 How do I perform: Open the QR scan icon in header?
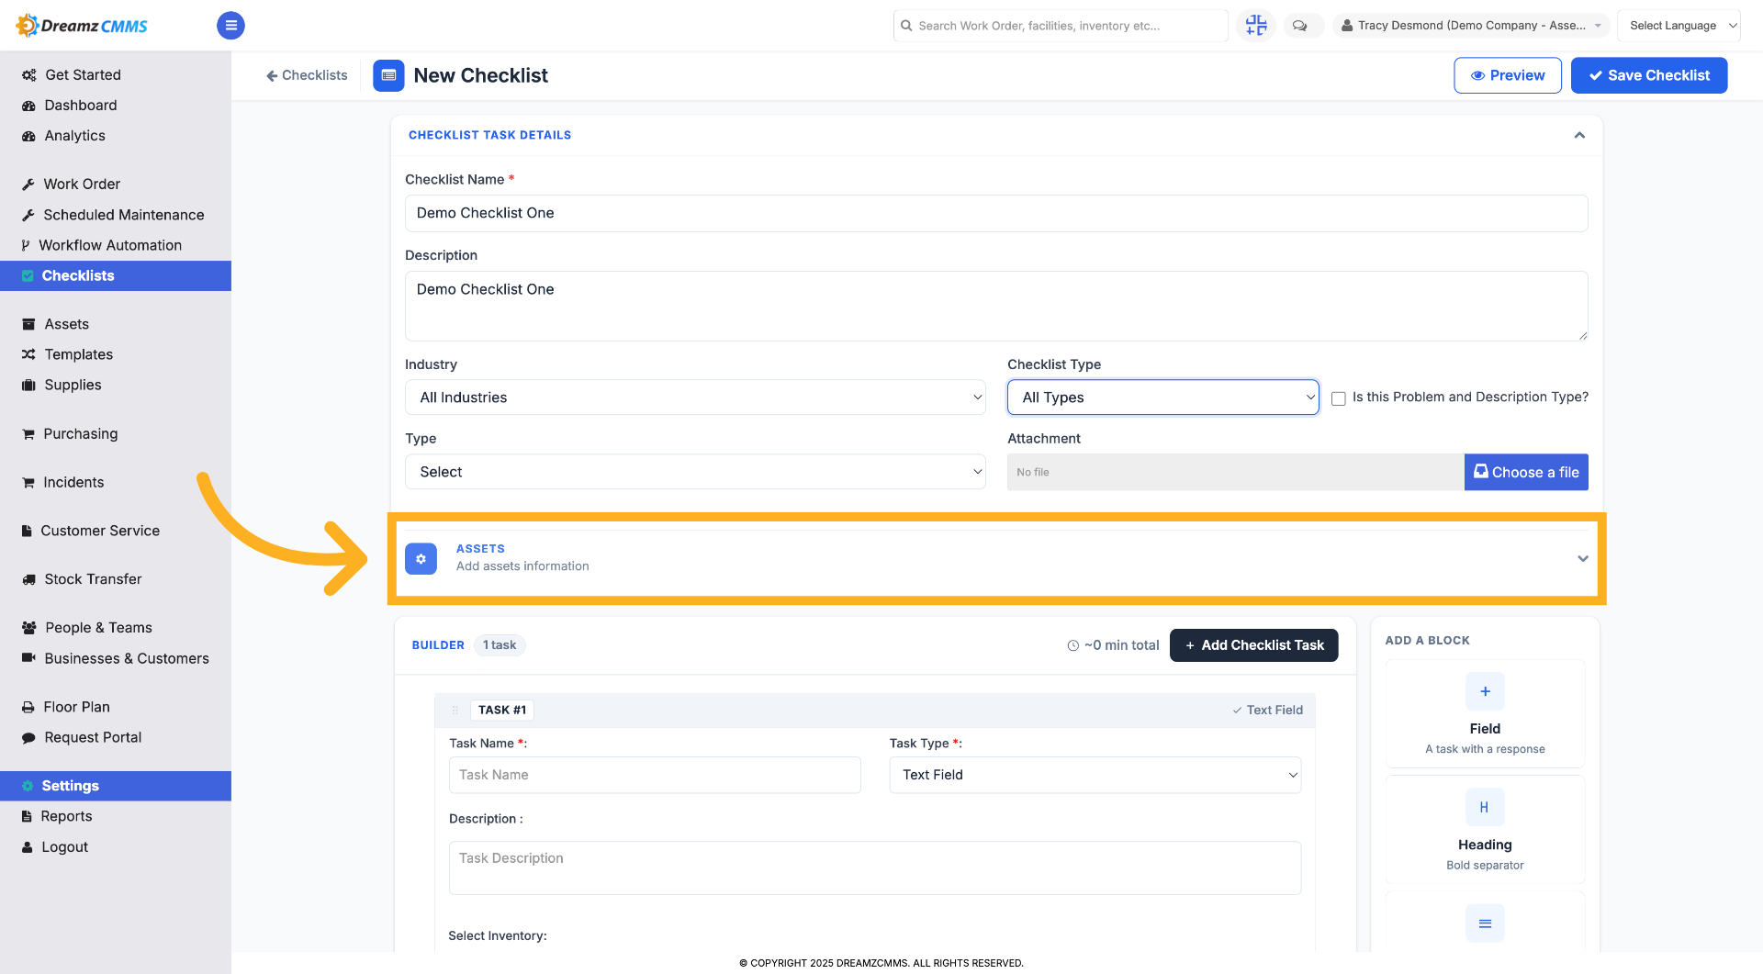click(x=1256, y=26)
